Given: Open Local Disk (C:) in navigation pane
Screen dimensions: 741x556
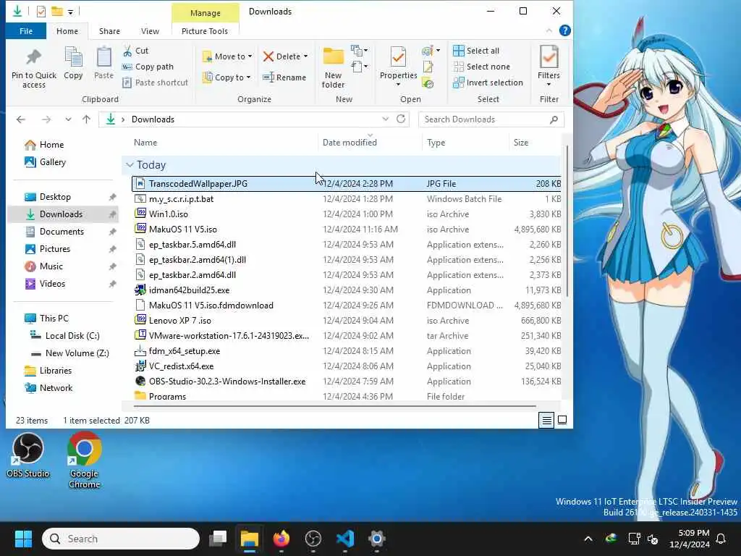Looking at the screenshot, I should (72, 336).
